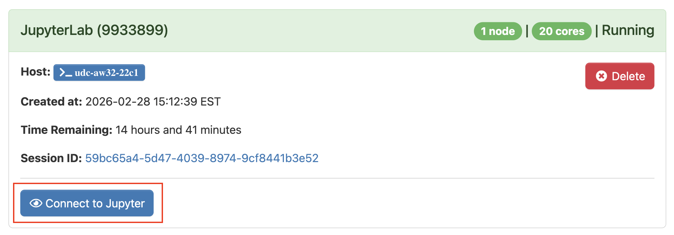Image resolution: width=674 pixels, height=235 pixels.
Task: Expand the JupyterLab (9933899) session card header
Action: click(x=95, y=31)
